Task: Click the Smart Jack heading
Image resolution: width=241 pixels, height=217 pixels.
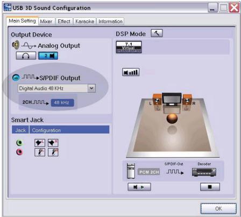Action: tap(27, 120)
